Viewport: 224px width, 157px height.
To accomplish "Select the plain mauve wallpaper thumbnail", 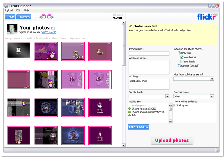I will click(18, 80).
